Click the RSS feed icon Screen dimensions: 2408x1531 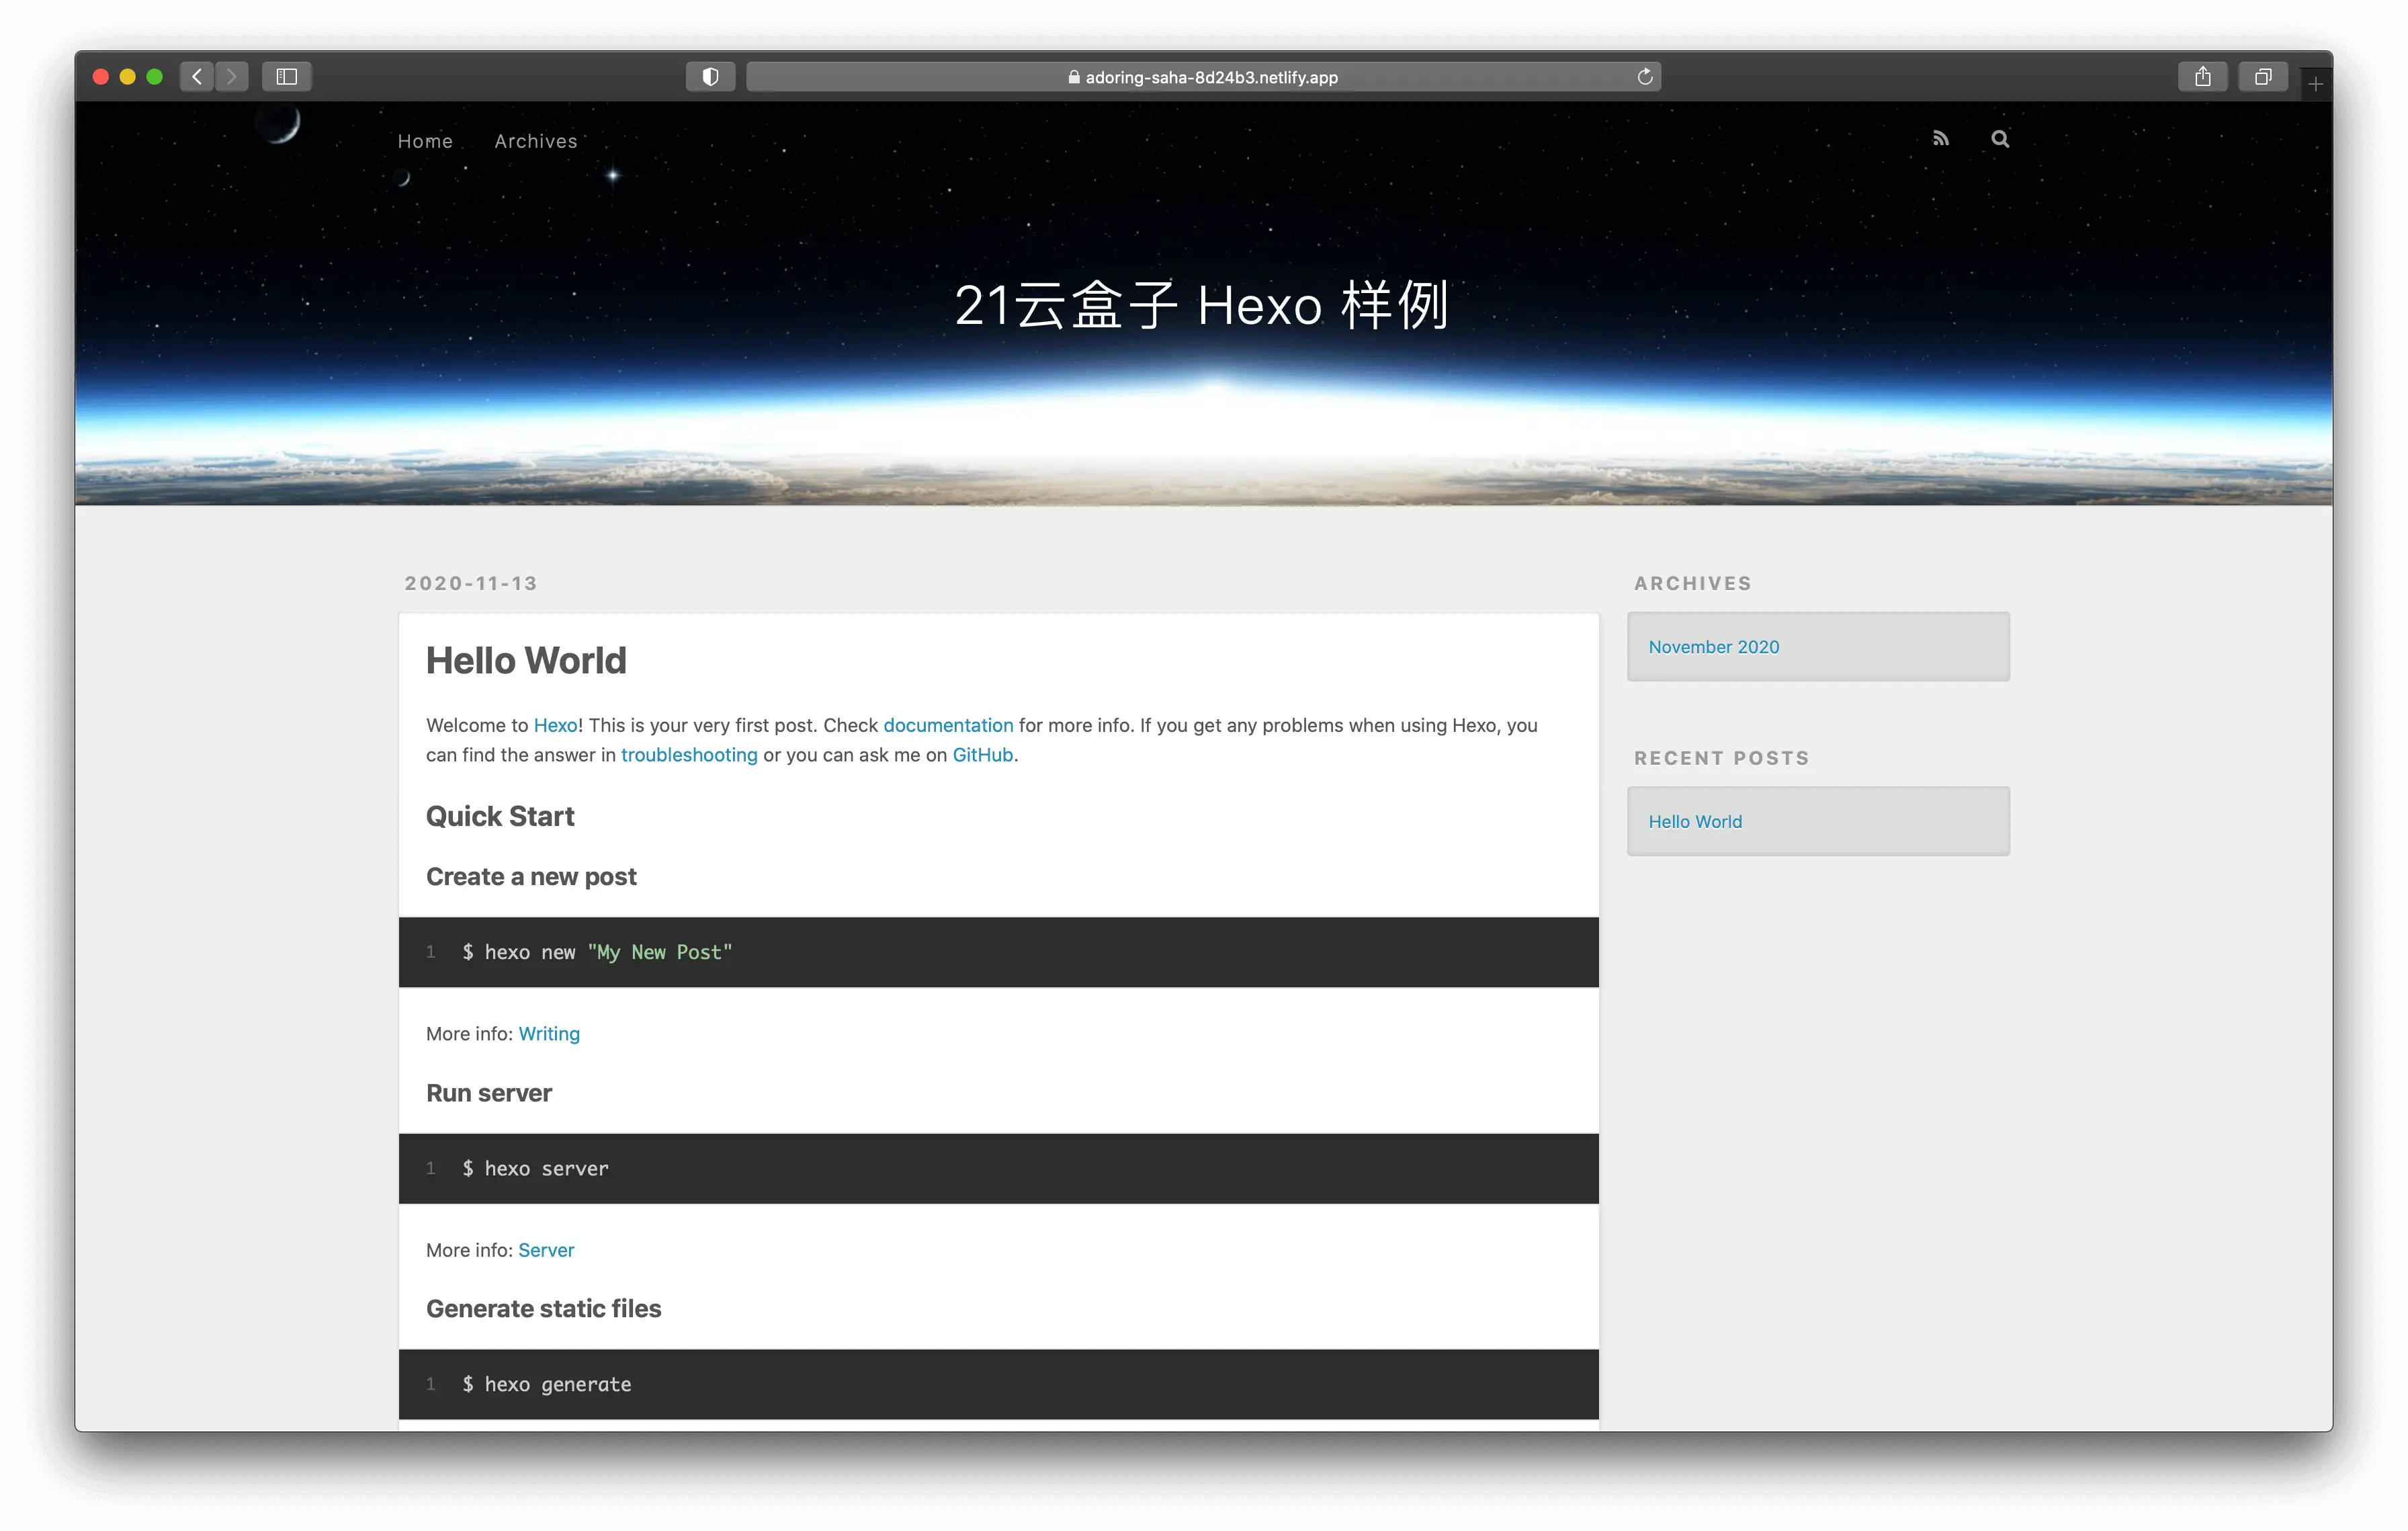[x=1940, y=139]
